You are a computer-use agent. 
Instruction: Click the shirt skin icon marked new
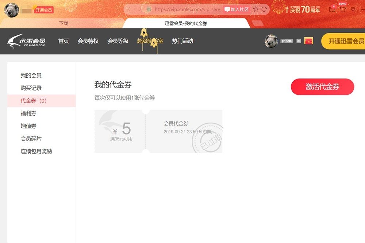point(343,9)
